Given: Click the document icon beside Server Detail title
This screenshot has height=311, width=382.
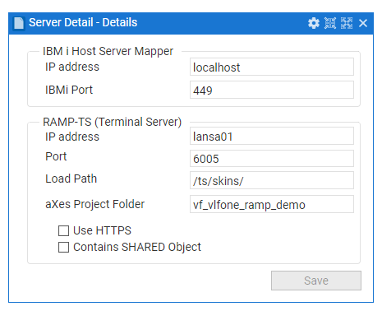Looking at the screenshot, I should (19, 23).
